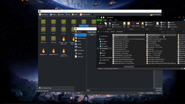The image size is (185, 104).
Task: Open MultiMC Settings from the toolbar
Action: [x=61, y=14]
